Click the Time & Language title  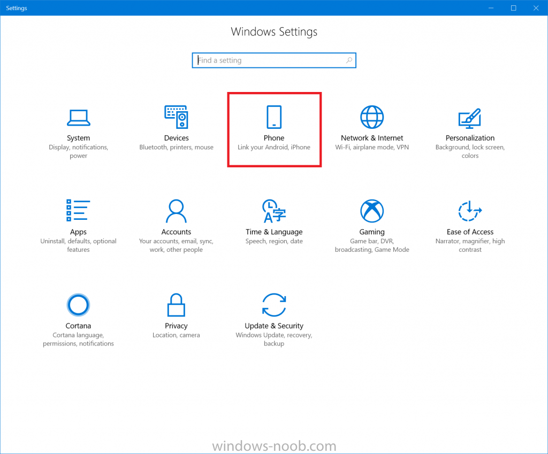[274, 232]
